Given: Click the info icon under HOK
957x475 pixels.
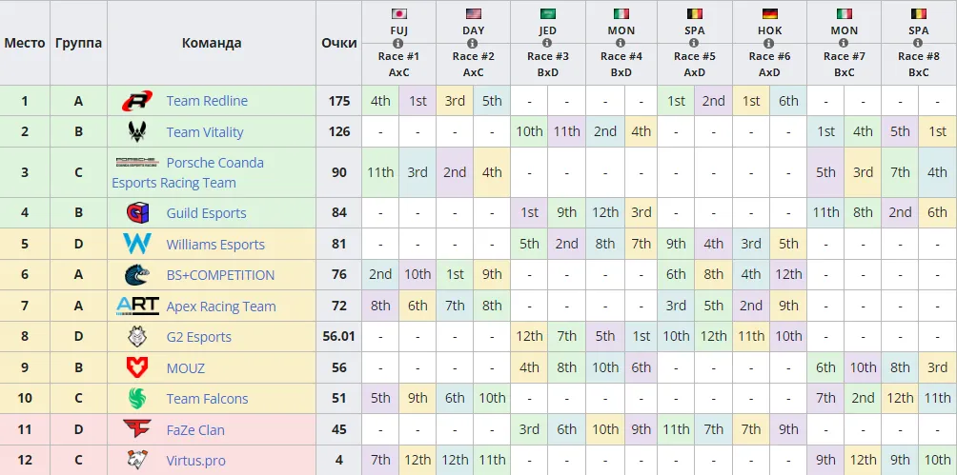Looking at the screenshot, I should pyautogui.click(x=769, y=44).
